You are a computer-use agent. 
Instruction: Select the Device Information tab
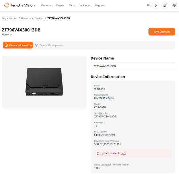(x=18, y=45)
